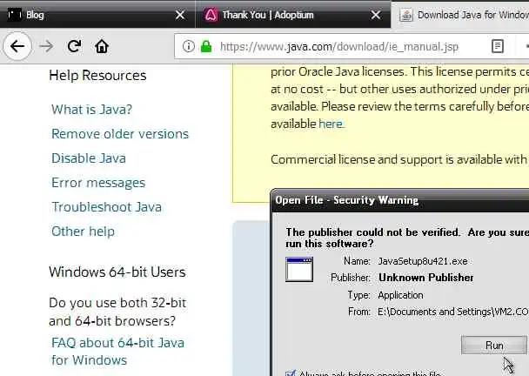The height and width of the screenshot is (376, 529).
Task: Open FAQ about 64-bit Java link
Action: 117,352
